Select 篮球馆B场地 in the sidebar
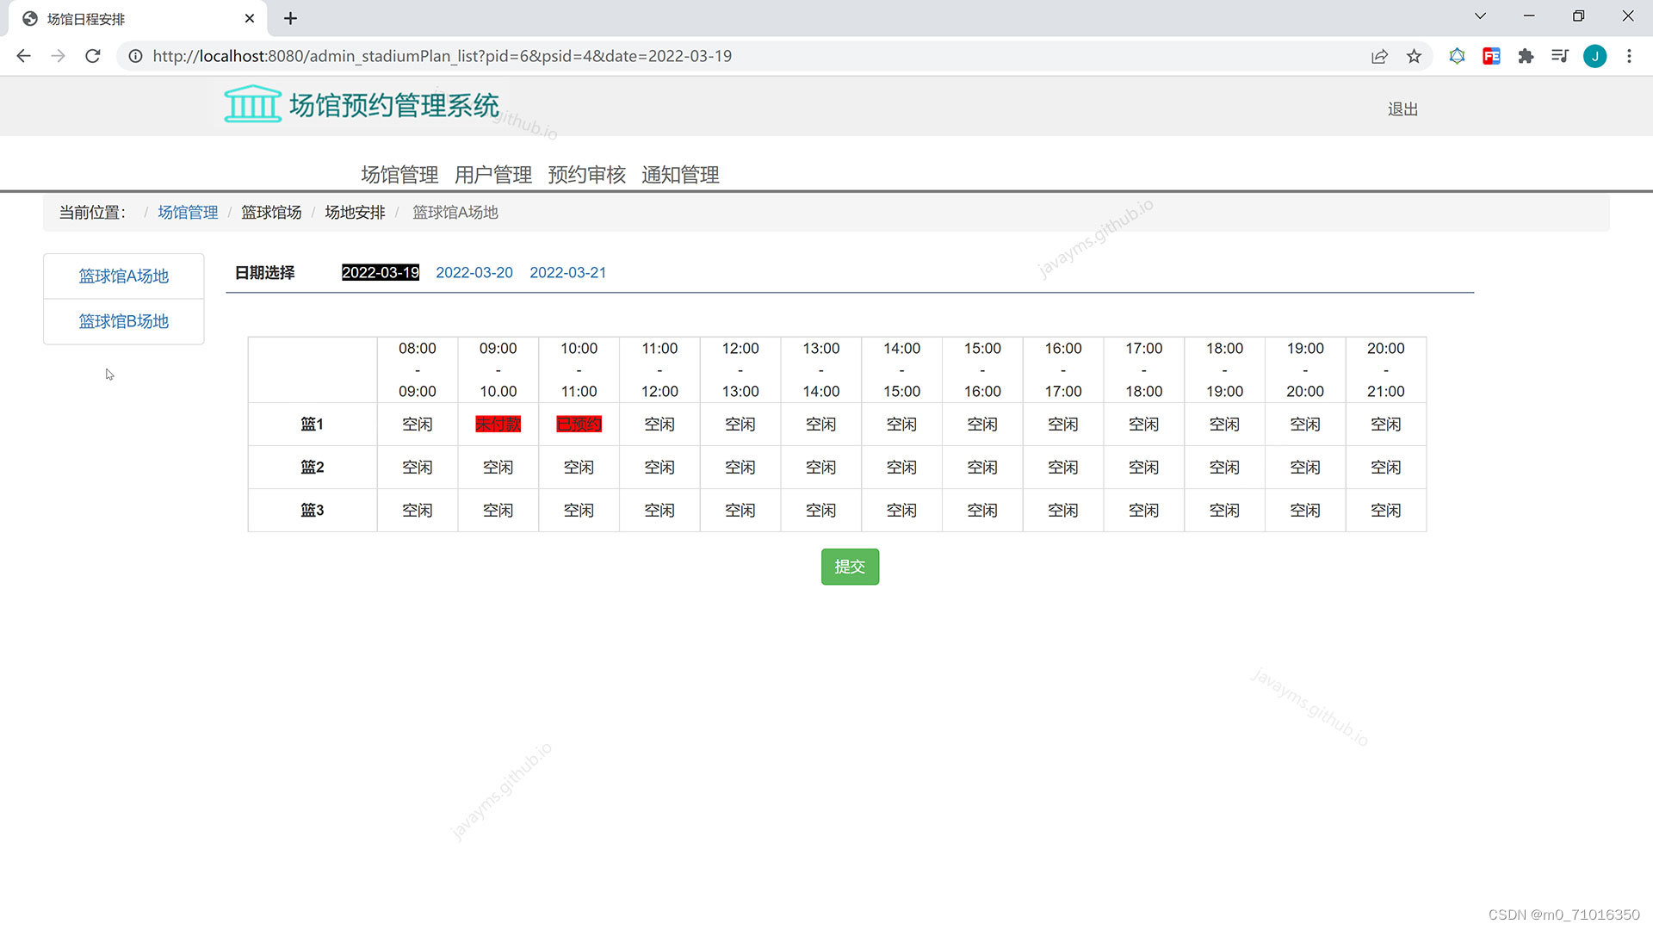Viewport: 1653px width, 930px height. click(x=123, y=321)
